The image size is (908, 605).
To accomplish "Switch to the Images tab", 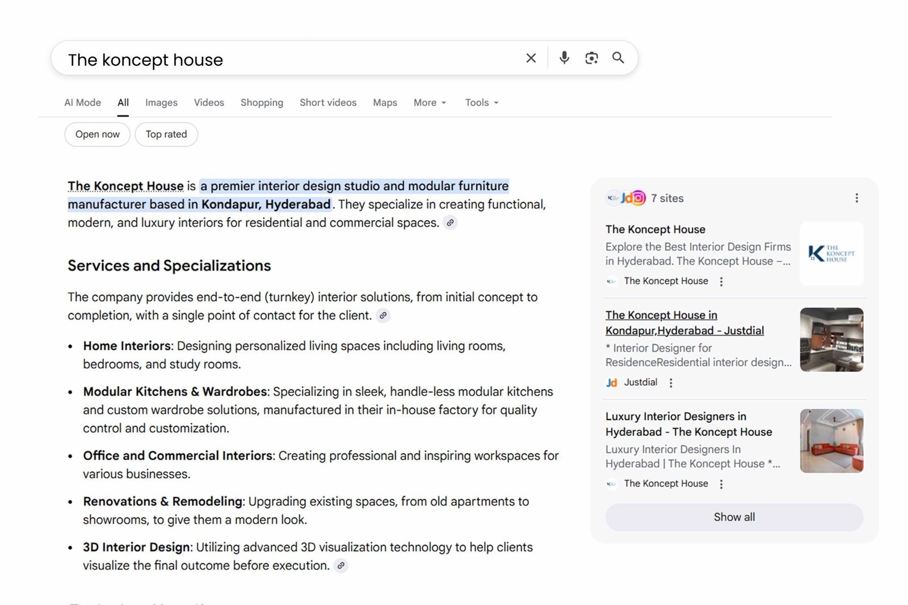I will click(161, 103).
